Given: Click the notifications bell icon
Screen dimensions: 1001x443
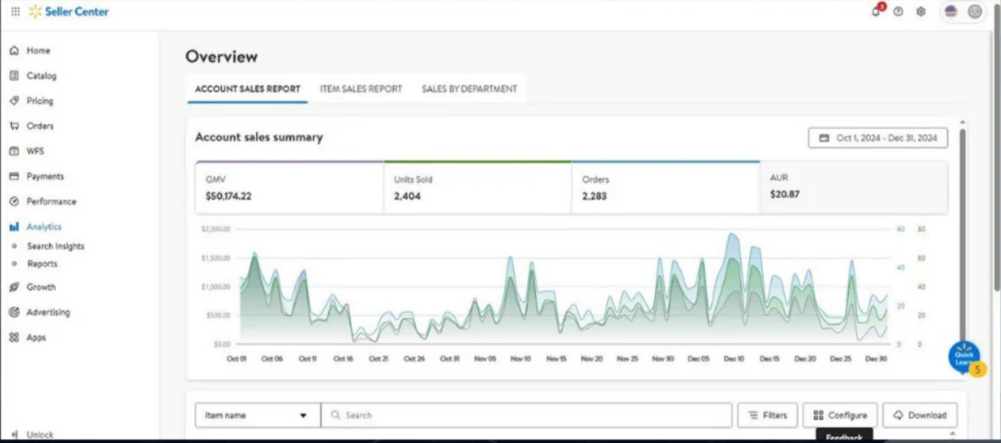Looking at the screenshot, I should (x=876, y=12).
